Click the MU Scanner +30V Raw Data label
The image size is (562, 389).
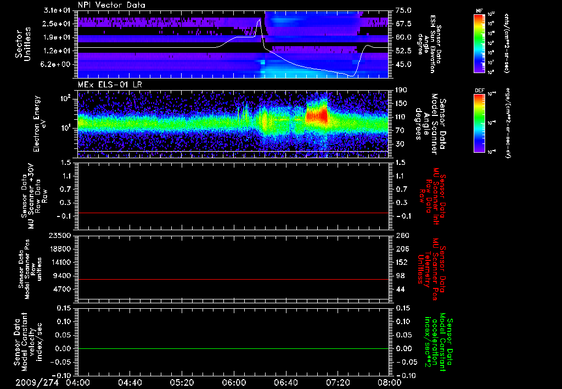(33, 197)
